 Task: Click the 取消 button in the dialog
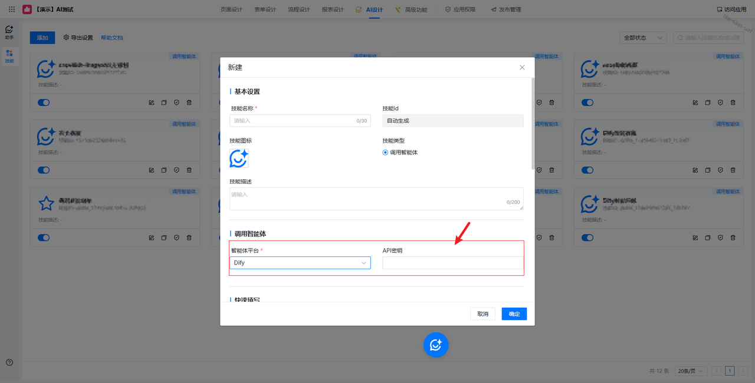[x=482, y=314]
